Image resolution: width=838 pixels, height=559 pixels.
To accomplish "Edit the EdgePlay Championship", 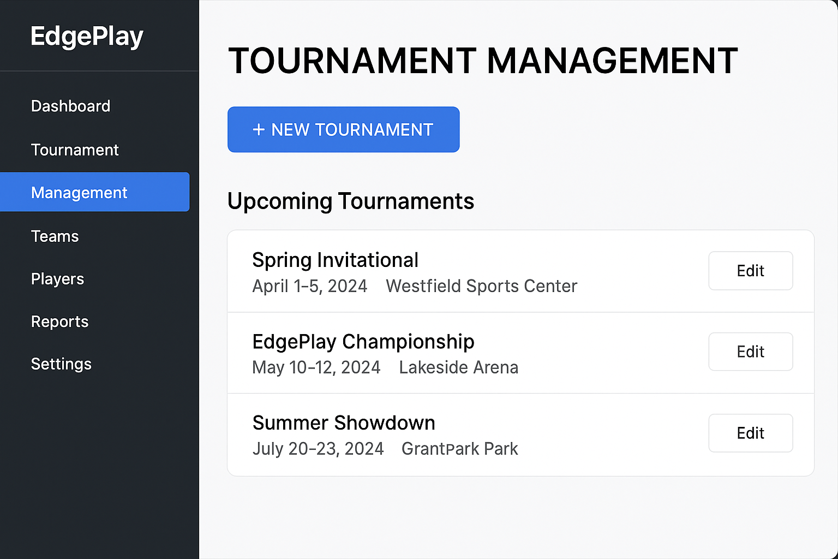I will point(751,352).
